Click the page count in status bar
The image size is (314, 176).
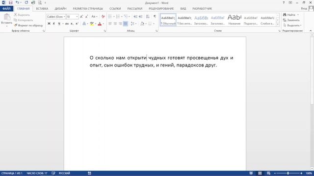[12, 173]
